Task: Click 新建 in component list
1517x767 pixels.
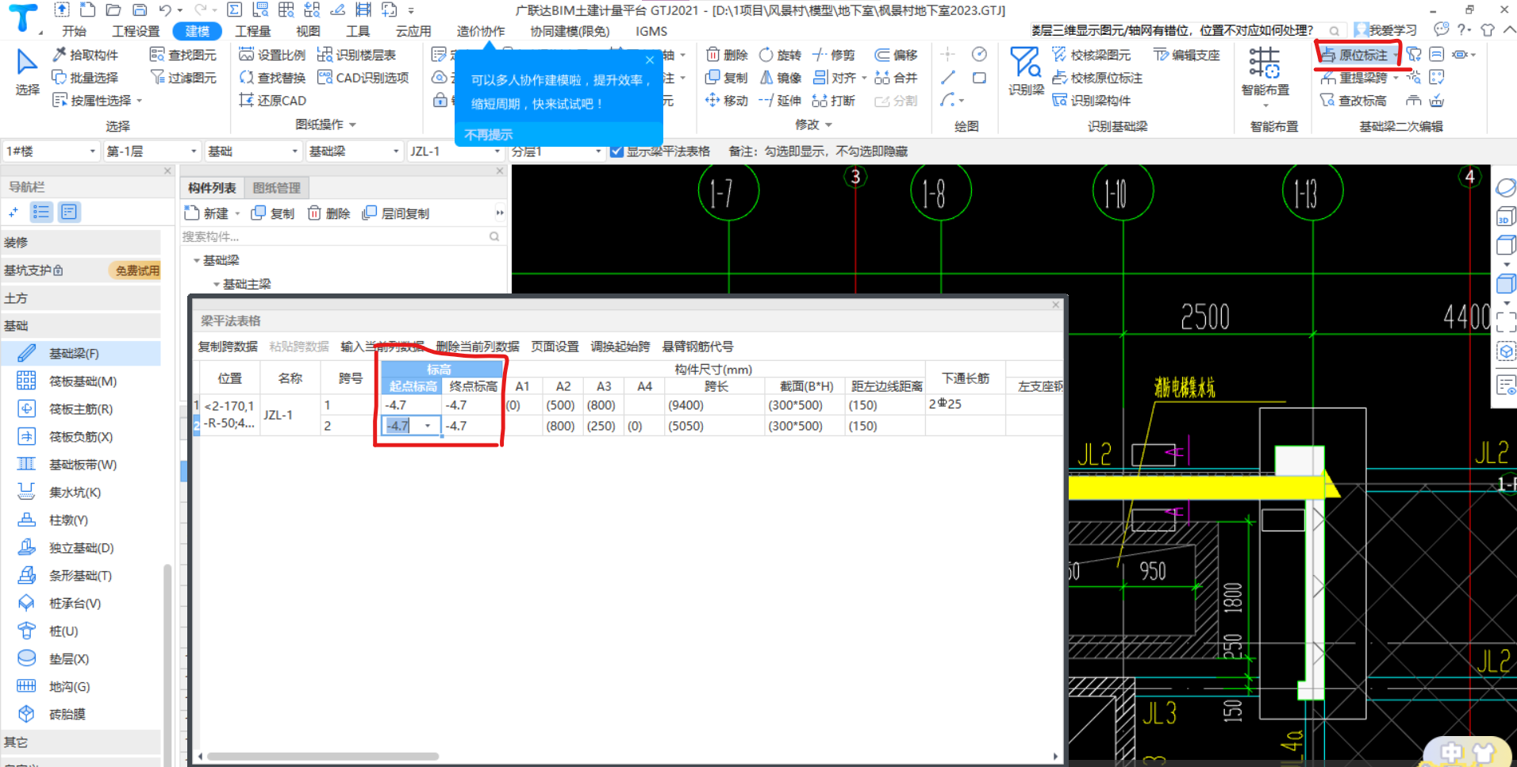Action: 207,213
